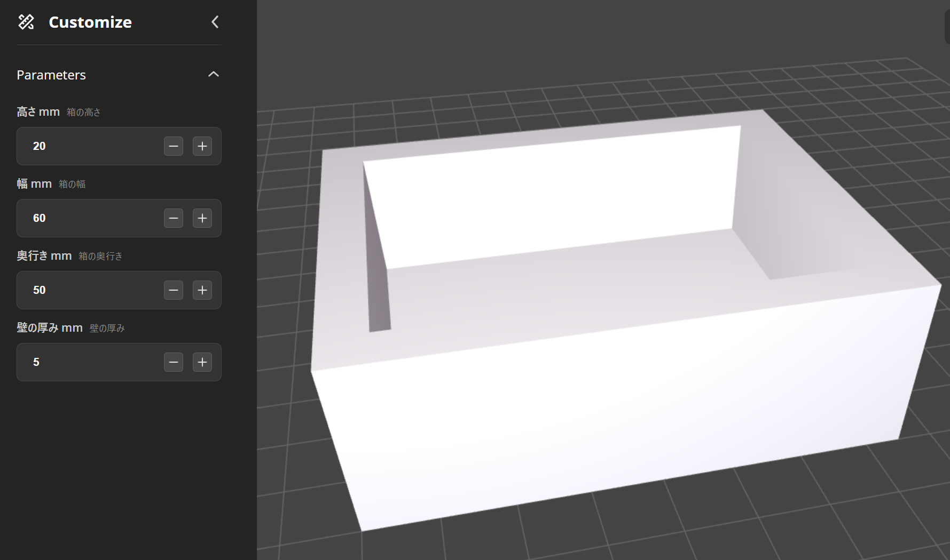Increase the 幅 mm value
The image size is (950, 560).
[202, 218]
